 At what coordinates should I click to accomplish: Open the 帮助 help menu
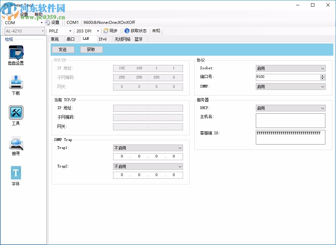tap(38, 14)
